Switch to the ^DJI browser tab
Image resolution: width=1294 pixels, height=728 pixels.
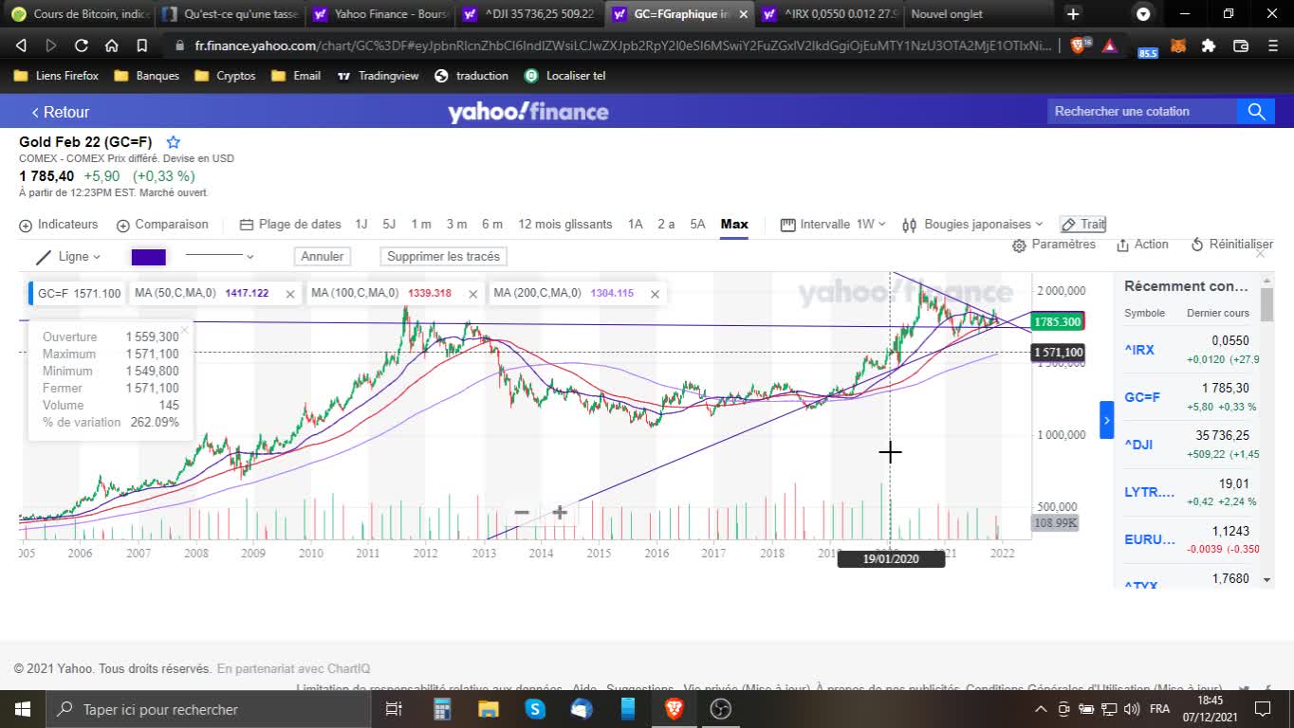tap(529, 14)
